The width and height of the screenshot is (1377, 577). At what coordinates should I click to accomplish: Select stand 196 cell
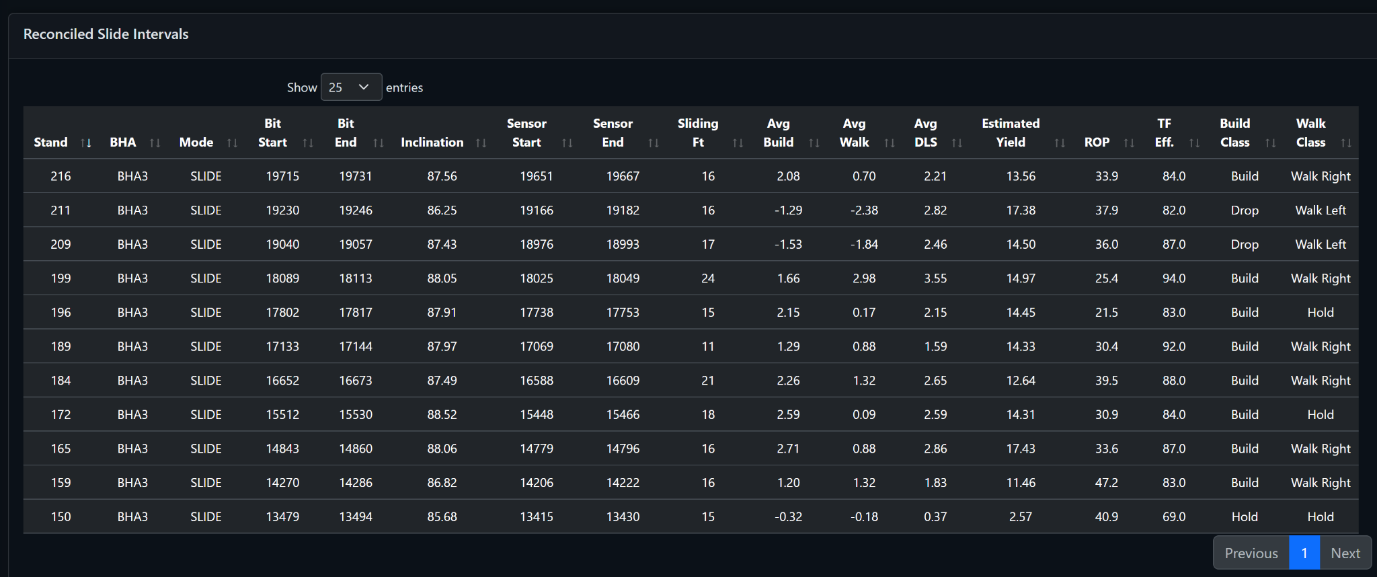61,313
